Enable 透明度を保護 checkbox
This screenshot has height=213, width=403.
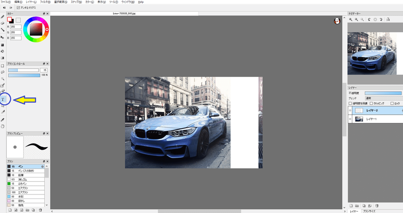point(351,104)
